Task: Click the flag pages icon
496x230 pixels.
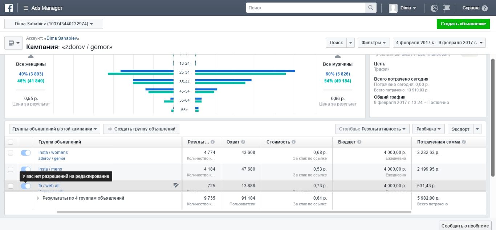Action: (x=447, y=8)
